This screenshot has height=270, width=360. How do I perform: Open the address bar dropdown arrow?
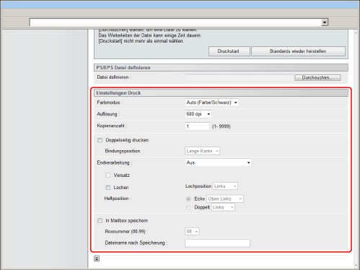coord(325,22)
